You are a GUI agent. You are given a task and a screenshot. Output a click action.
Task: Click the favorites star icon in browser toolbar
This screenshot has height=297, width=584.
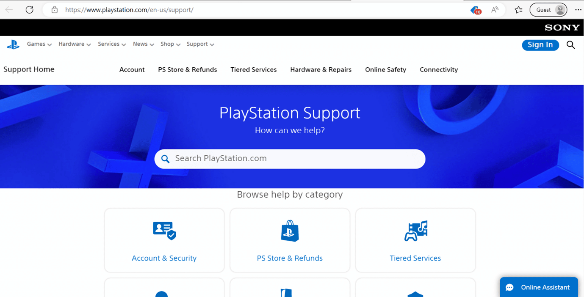(x=518, y=9)
